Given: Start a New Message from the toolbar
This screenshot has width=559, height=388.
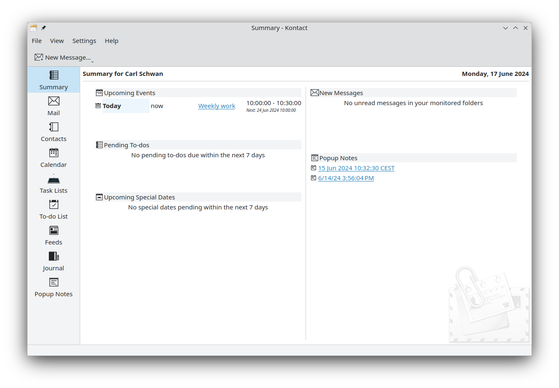Looking at the screenshot, I should click(63, 57).
